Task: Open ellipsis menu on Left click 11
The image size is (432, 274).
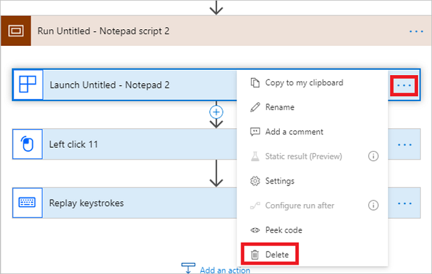Action: pos(405,144)
